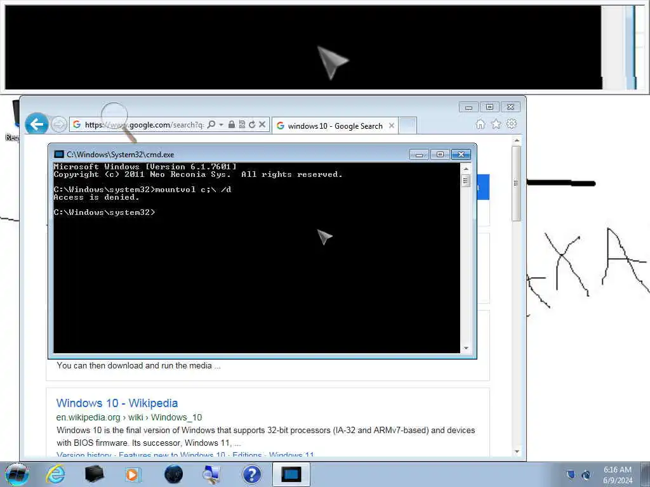Open the clock showing 6:16 AM

[x=618, y=475]
